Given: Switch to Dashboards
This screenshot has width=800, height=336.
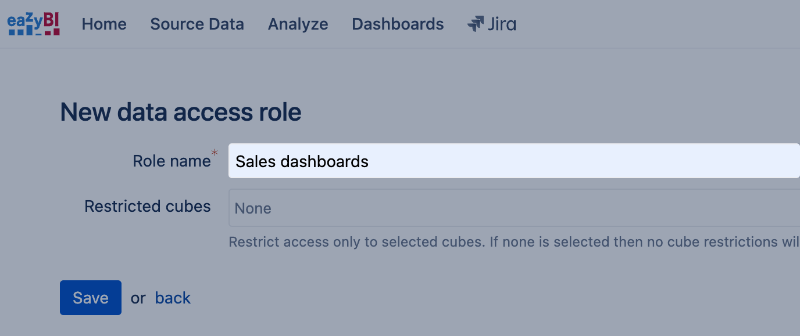Looking at the screenshot, I should [398, 24].
